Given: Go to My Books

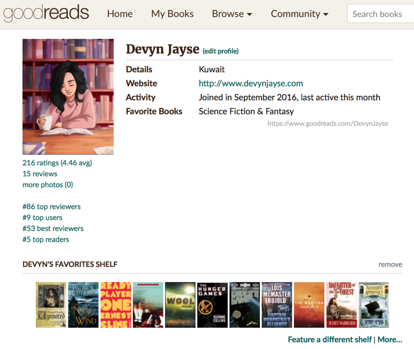Looking at the screenshot, I should 172,14.
